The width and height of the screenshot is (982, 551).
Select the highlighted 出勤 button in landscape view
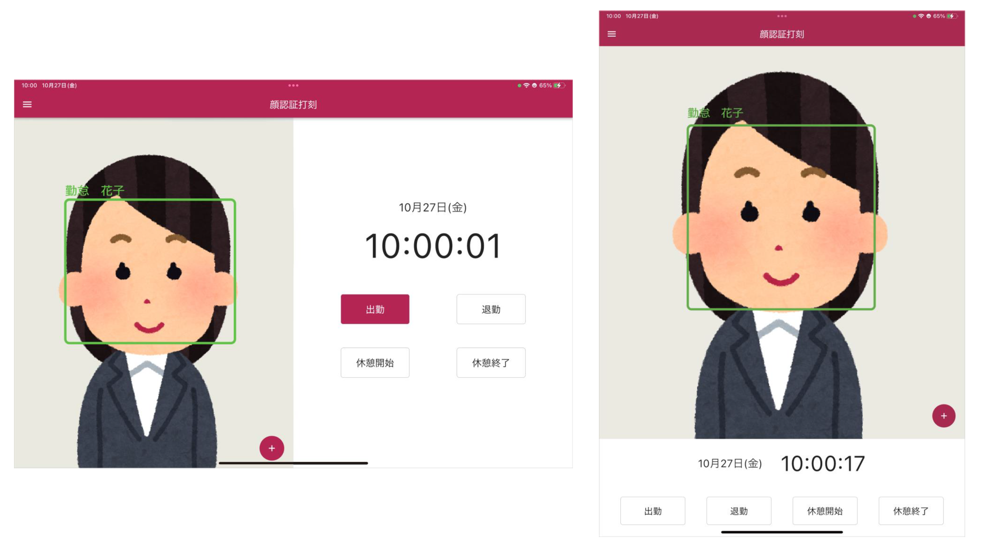[x=375, y=309]
